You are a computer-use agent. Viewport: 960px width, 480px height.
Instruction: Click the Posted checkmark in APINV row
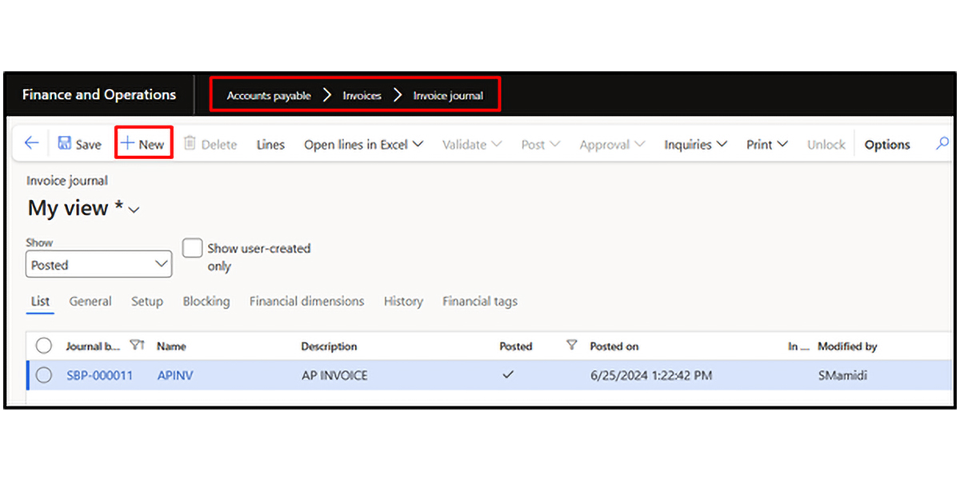pos(508,374)
